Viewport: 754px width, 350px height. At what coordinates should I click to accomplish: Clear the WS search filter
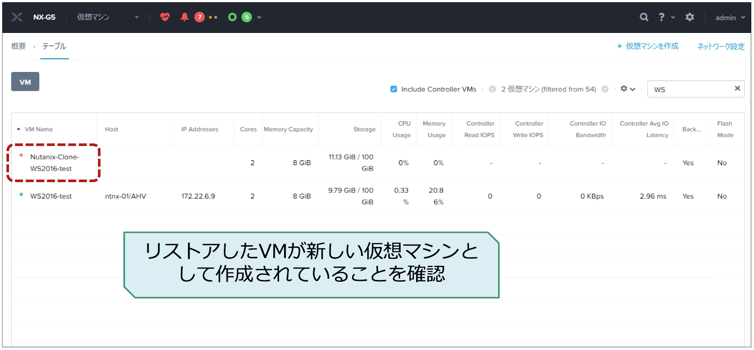pos(738,88)
